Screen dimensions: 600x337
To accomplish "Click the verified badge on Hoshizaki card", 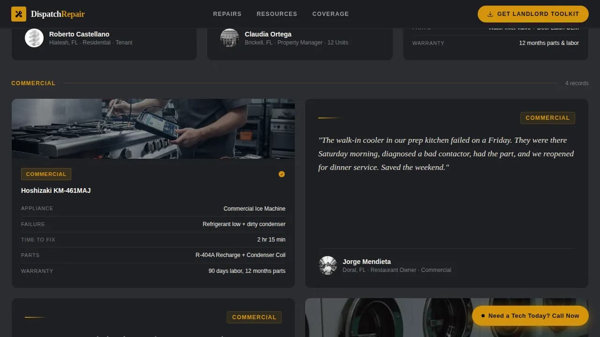I will [282, 174].
